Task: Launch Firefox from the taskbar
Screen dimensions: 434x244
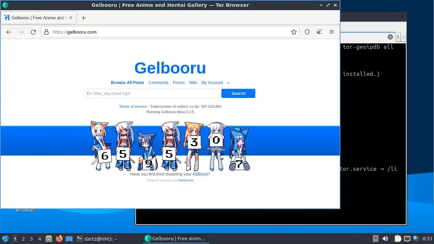Action: pyautogui.click(x=59, y=239)
